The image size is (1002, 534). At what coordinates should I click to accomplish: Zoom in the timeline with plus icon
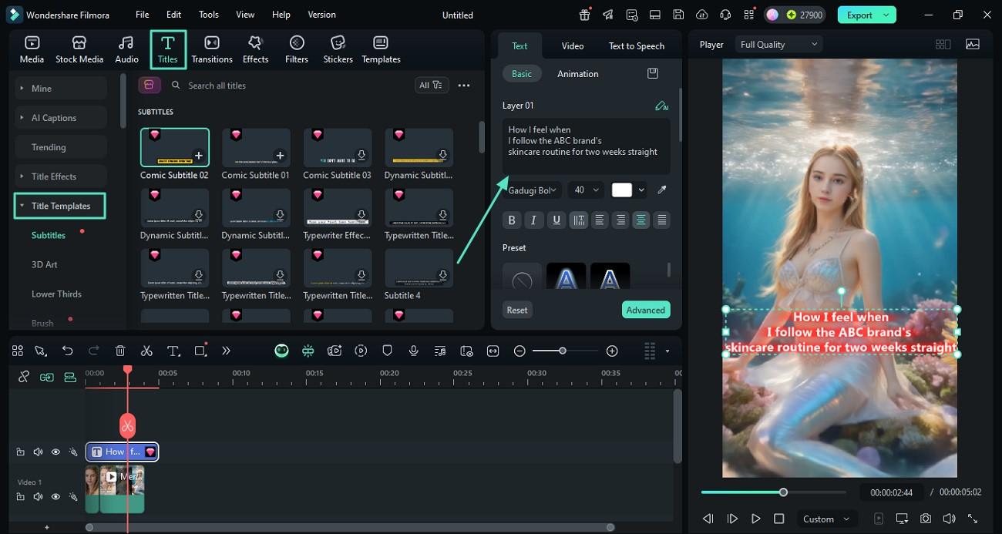tap(612, 351)
